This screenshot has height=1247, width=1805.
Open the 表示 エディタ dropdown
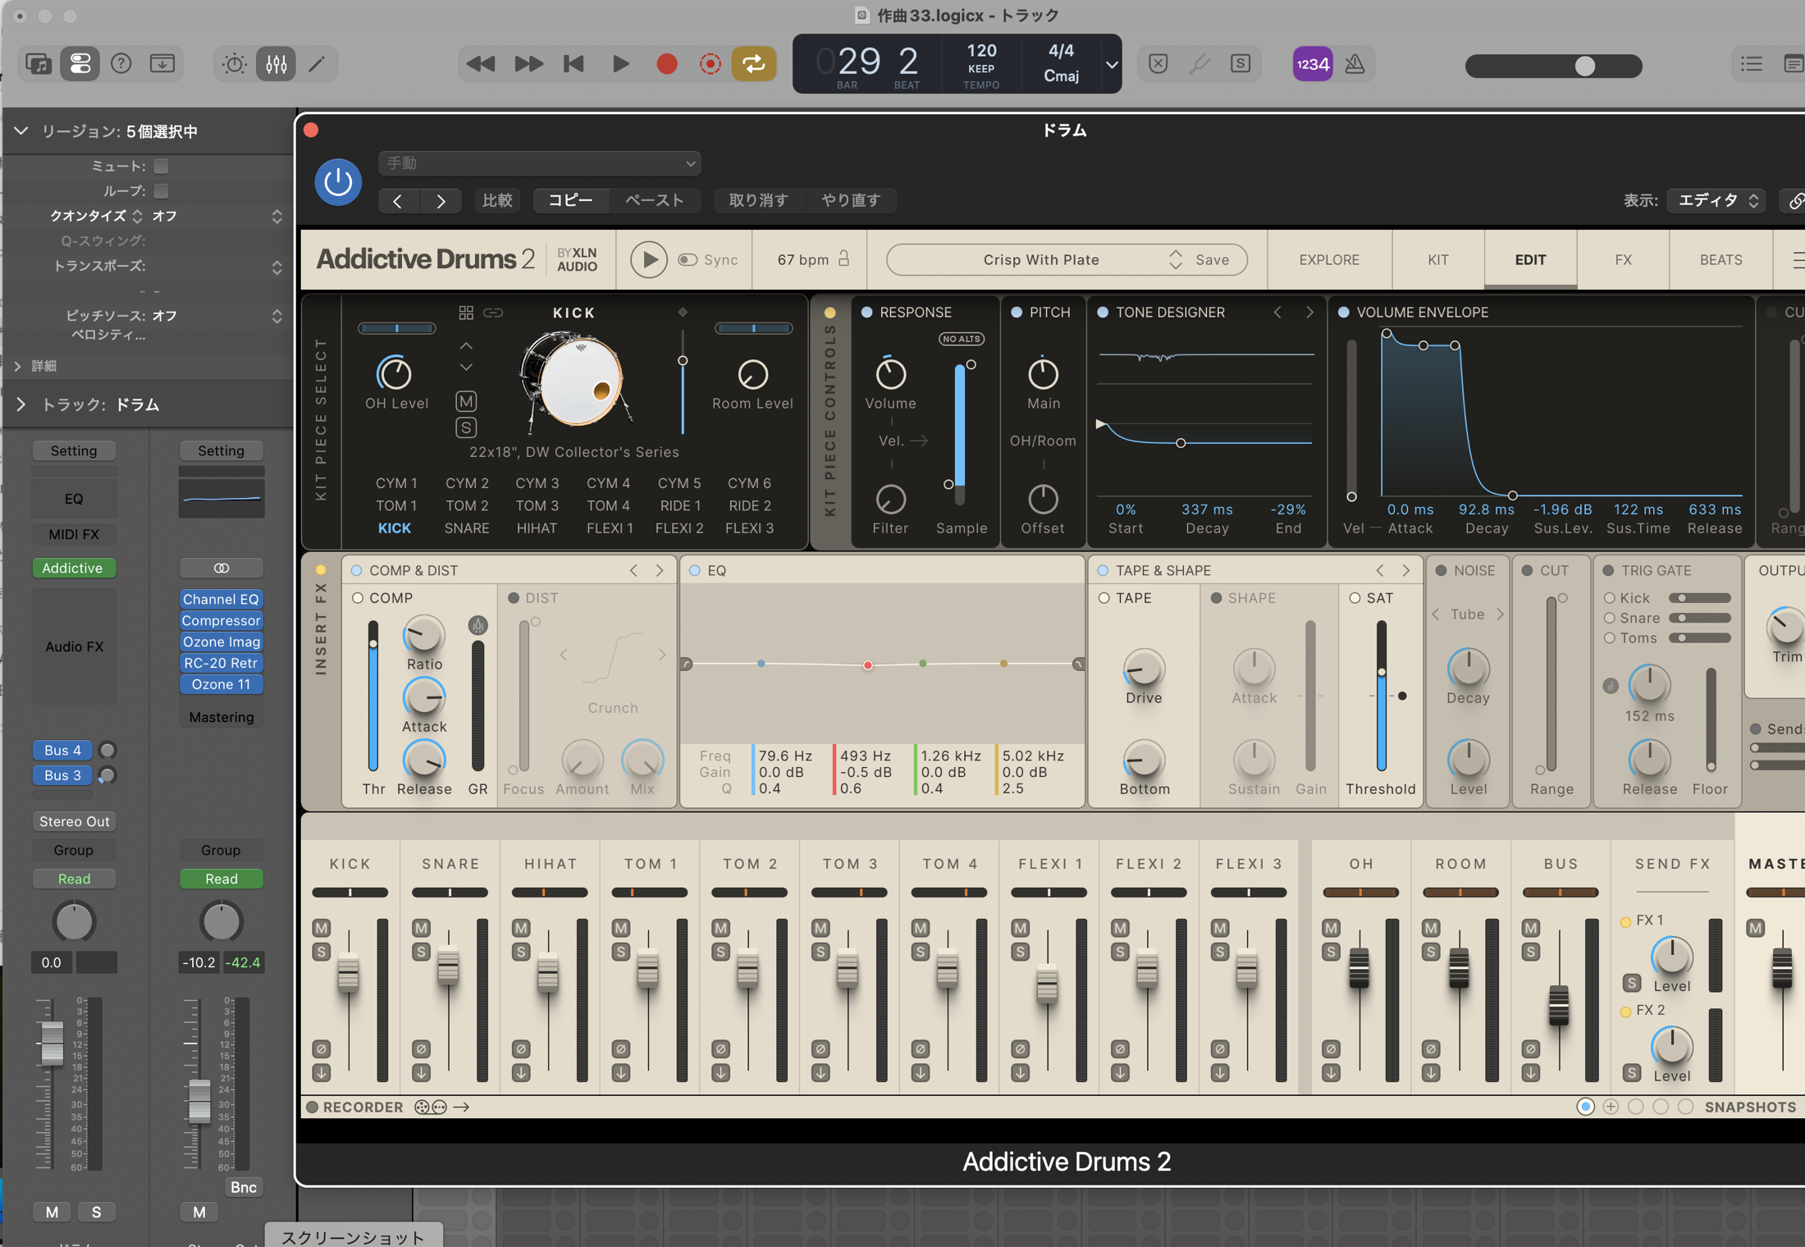(1716, 200)
